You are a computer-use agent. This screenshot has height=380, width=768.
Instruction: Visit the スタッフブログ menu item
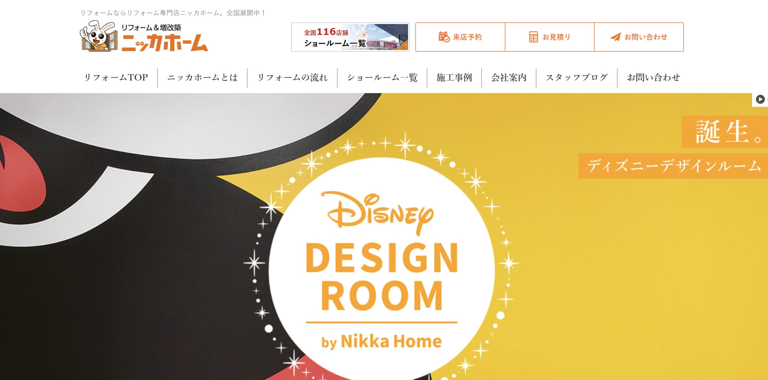click(x=577, y=78)
